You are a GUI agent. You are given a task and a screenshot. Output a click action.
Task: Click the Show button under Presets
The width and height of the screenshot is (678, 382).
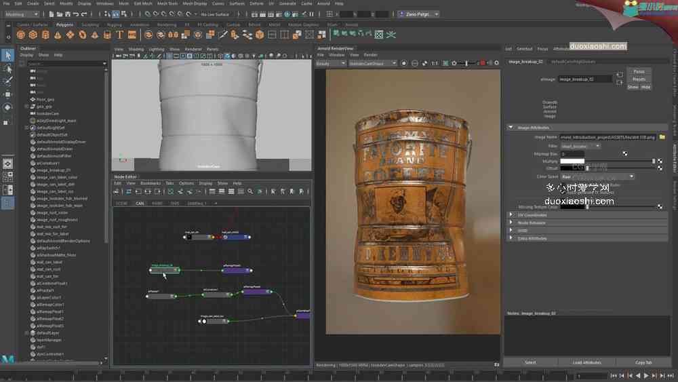633,87
